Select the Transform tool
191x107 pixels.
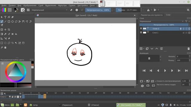click(2, 30)
